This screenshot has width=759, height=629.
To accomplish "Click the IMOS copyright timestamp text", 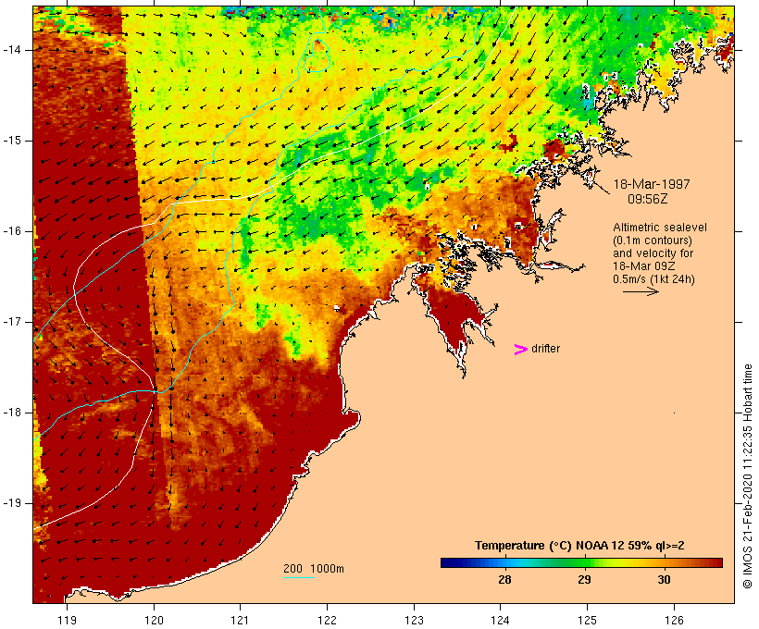I will pos(748,476).
